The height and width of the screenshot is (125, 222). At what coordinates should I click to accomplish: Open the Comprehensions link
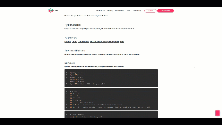tap(83, 42)
